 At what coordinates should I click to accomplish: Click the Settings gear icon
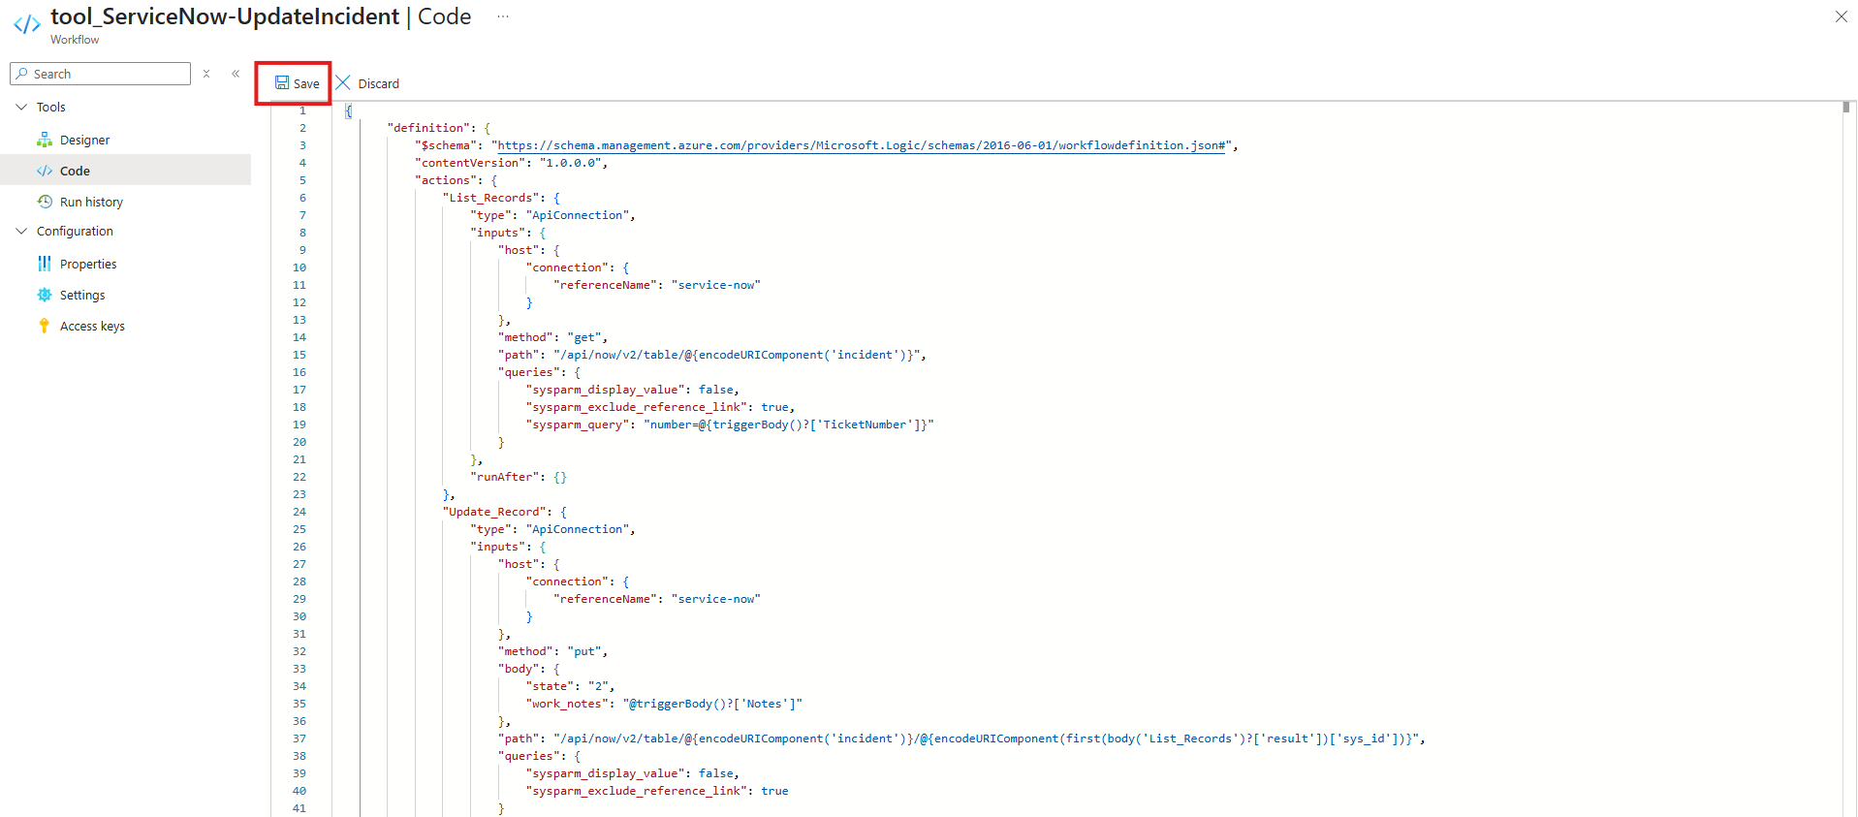45,295
